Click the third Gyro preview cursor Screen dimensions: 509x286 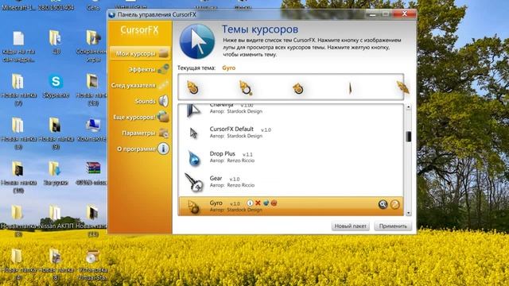298,88
